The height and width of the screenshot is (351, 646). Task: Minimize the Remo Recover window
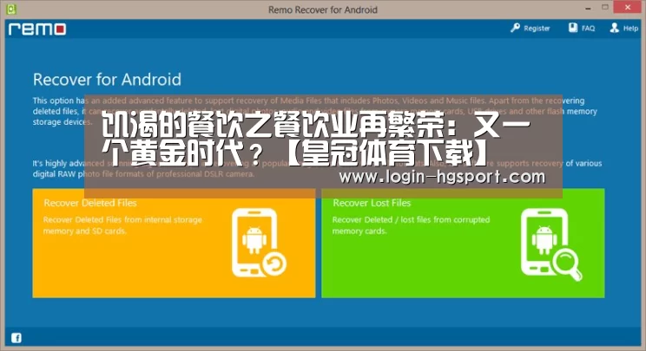588,8
